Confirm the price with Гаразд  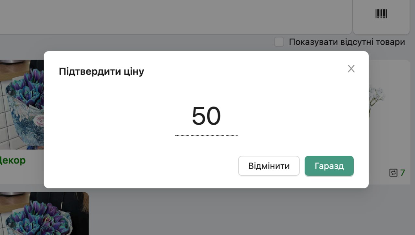(x=329, y=166)
